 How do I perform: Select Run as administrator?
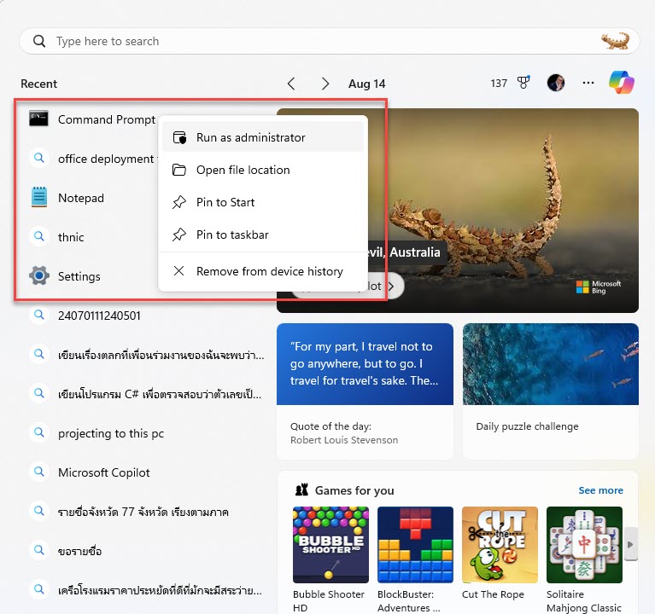(x=250, y=137)
